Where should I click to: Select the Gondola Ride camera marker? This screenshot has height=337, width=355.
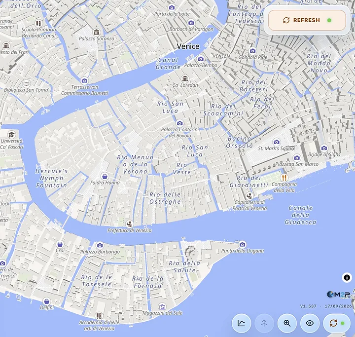tap(252, 51)
